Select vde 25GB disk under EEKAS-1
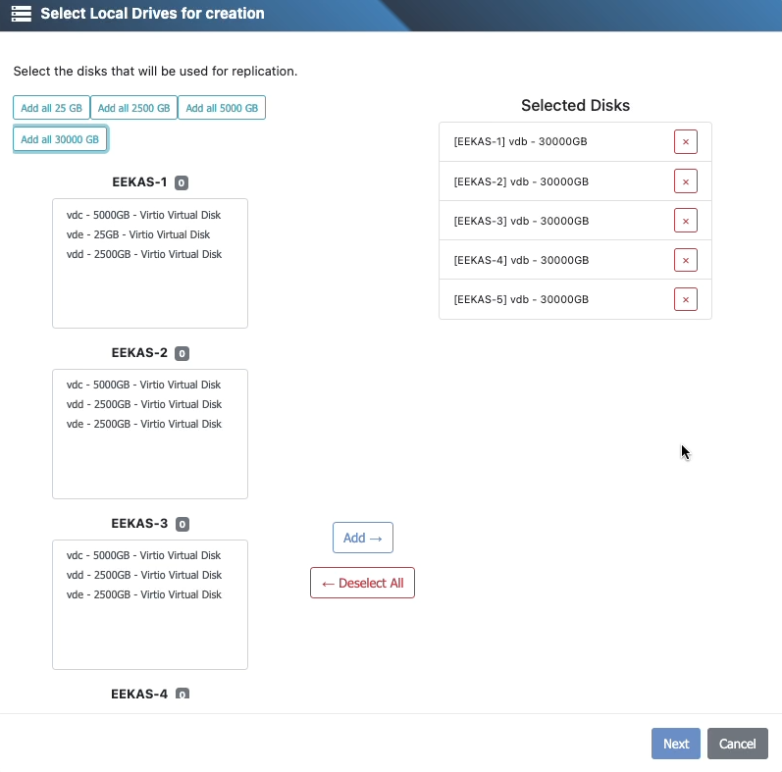The image size is (782, 772). pos(138,234)
